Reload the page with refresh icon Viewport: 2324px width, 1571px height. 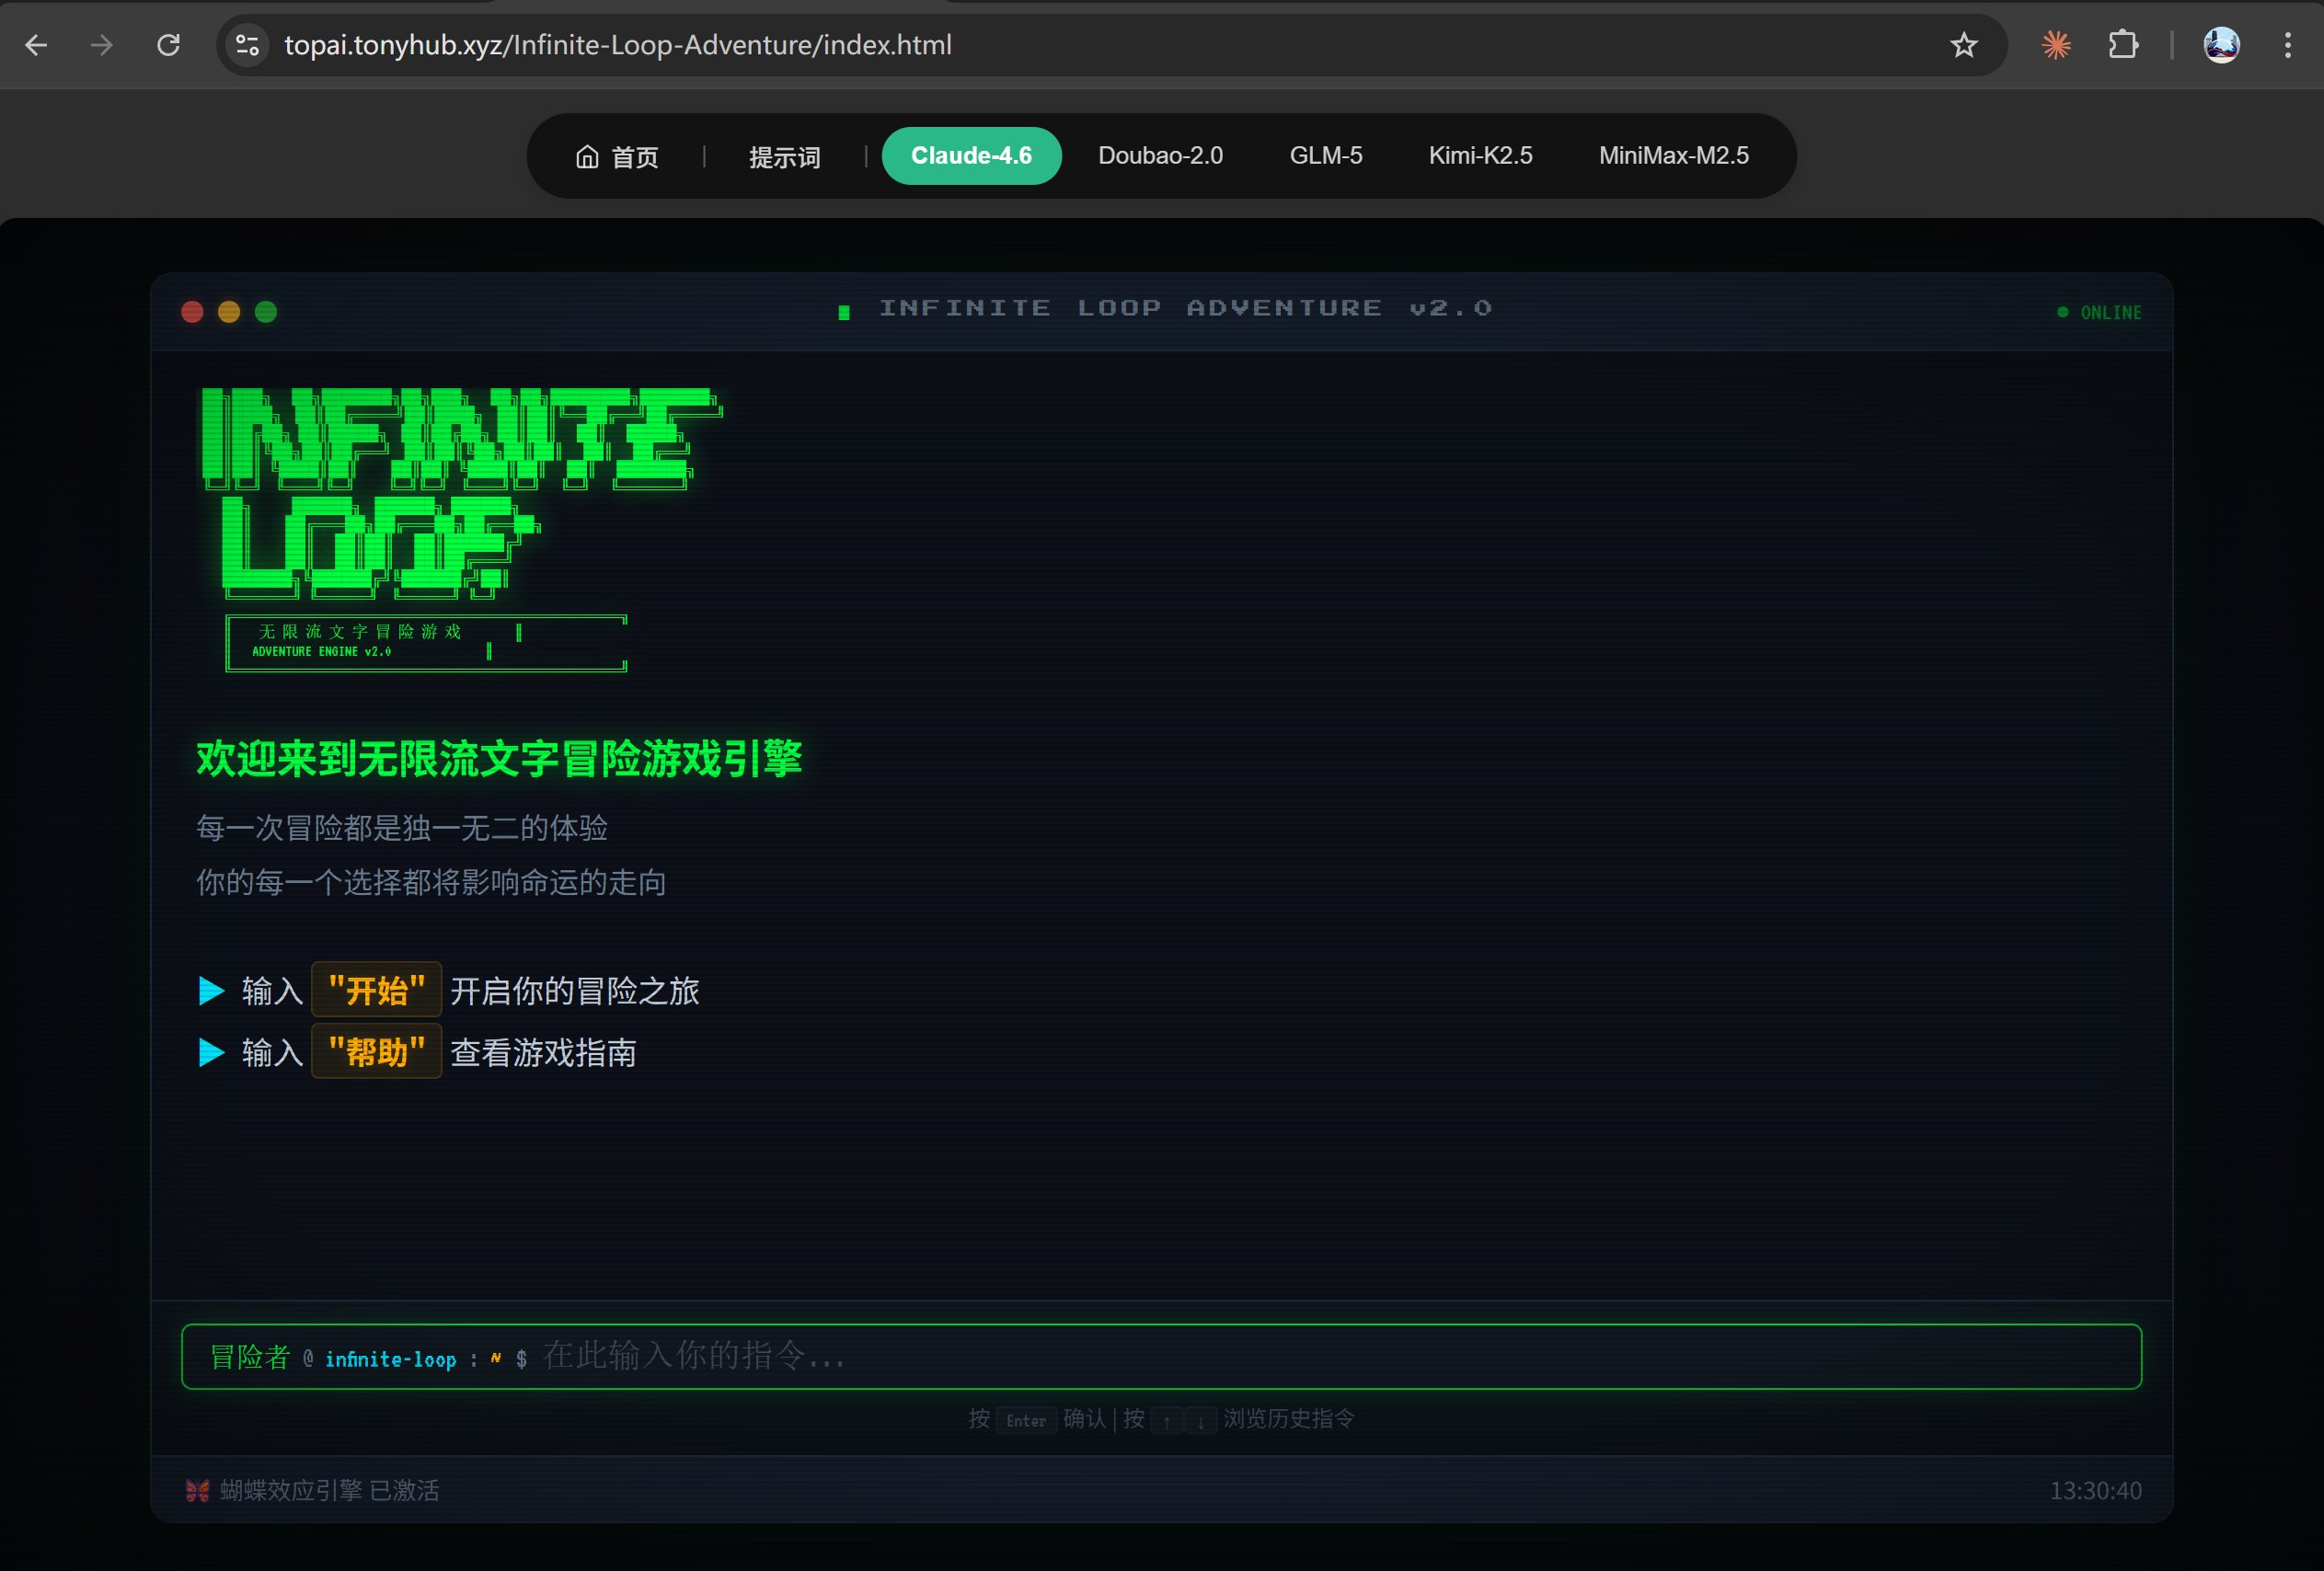tap(169, 45)
